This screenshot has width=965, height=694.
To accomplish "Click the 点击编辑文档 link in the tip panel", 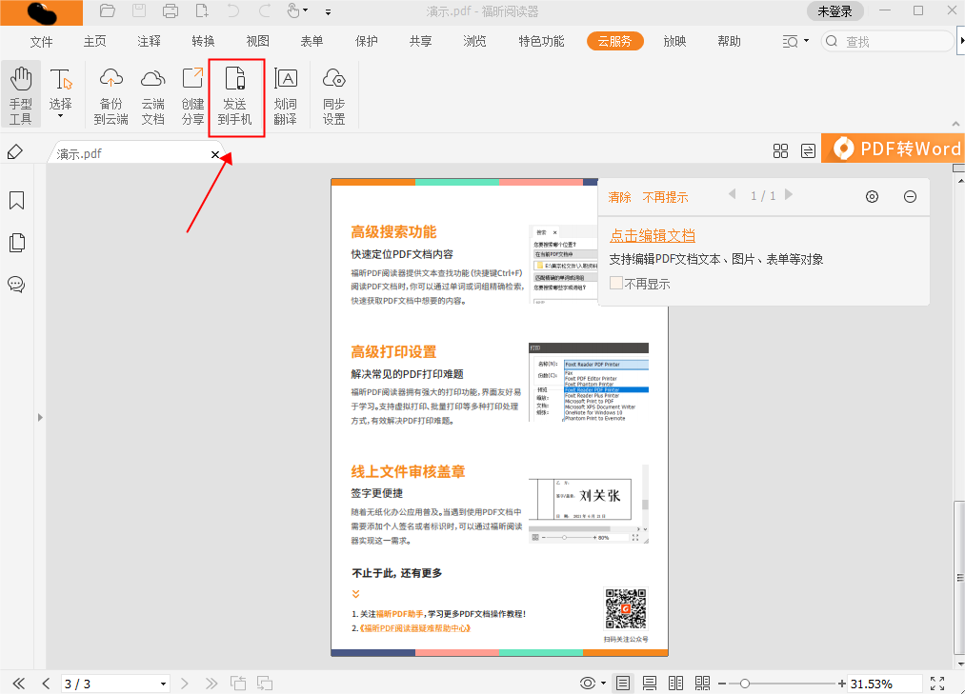I will click(653, 235).
